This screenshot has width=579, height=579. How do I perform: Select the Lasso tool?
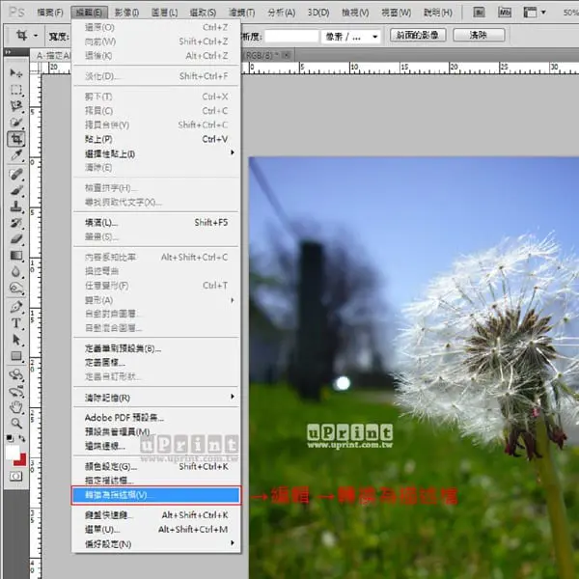(x=15, y=106)
